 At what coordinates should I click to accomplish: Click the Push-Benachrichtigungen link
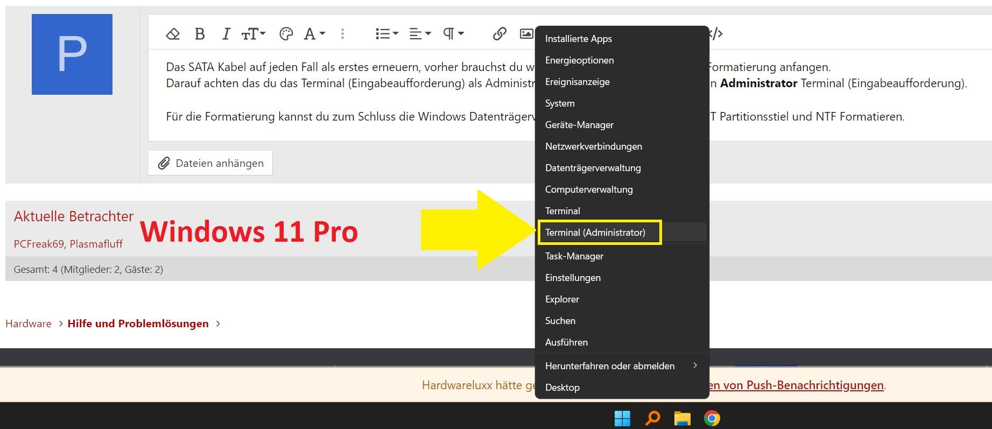(797, 385)
